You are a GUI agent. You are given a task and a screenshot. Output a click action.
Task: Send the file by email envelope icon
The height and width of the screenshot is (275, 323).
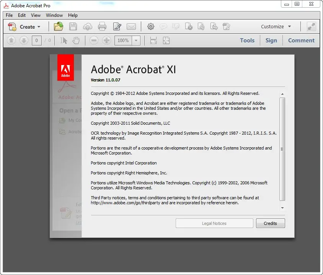[x=131, y=26]
